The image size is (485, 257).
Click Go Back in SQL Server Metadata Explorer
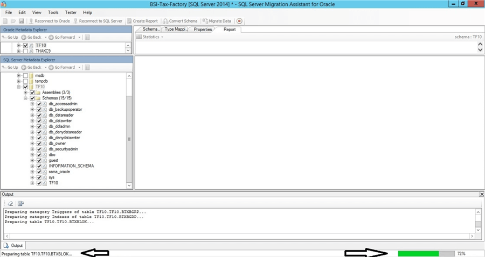pyautogui.click(x=31, y=67)
